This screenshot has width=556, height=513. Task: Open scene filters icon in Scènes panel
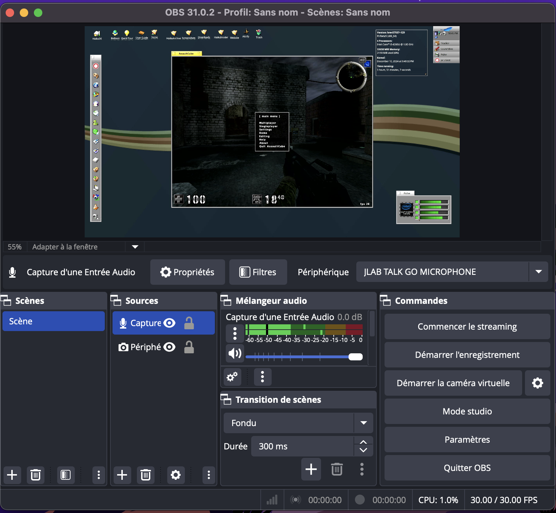tap(66, 475)
